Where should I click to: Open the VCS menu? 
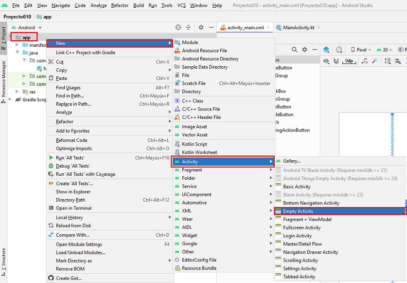pos(181,5)
